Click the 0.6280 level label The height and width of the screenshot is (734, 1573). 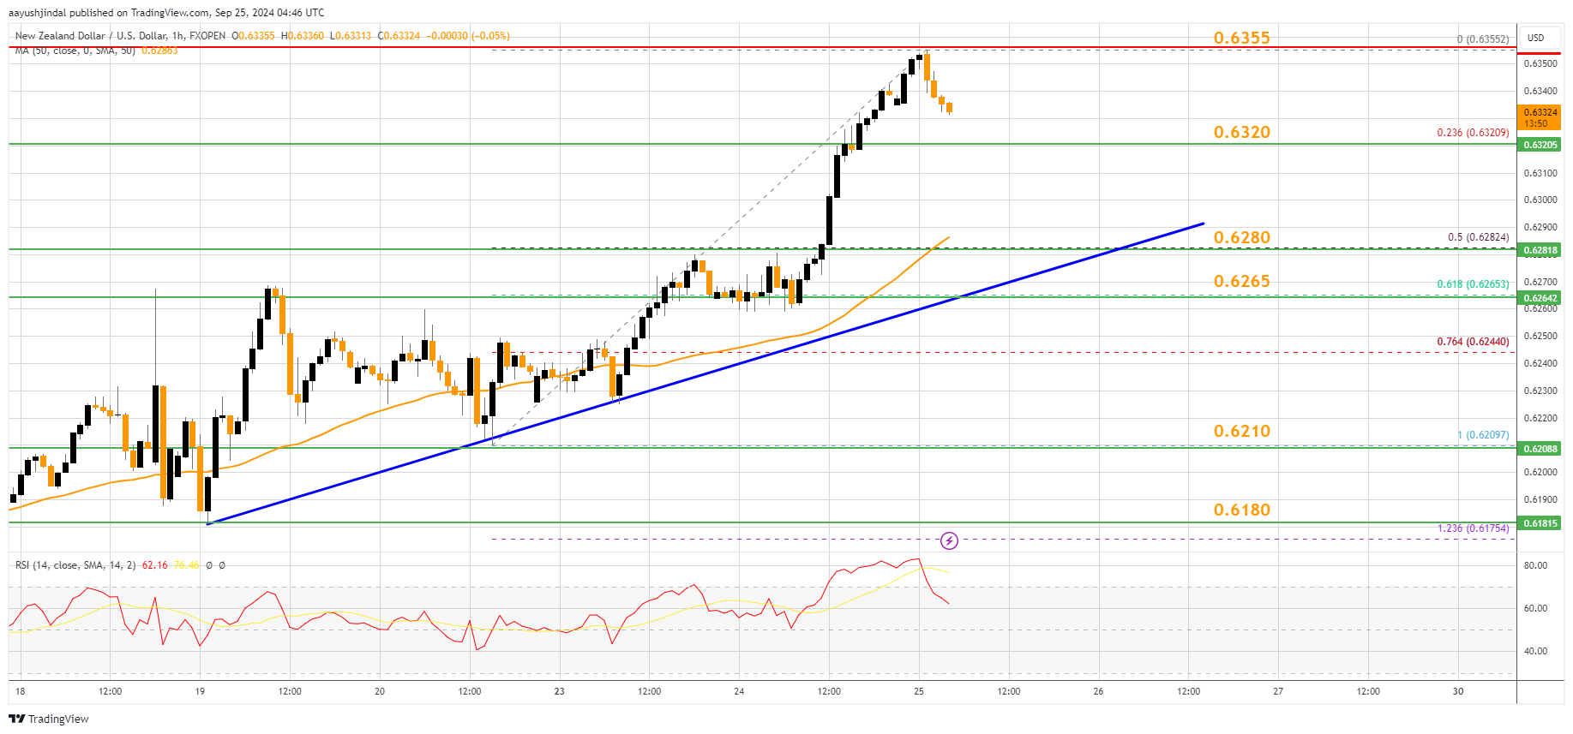pos(1242,237)
